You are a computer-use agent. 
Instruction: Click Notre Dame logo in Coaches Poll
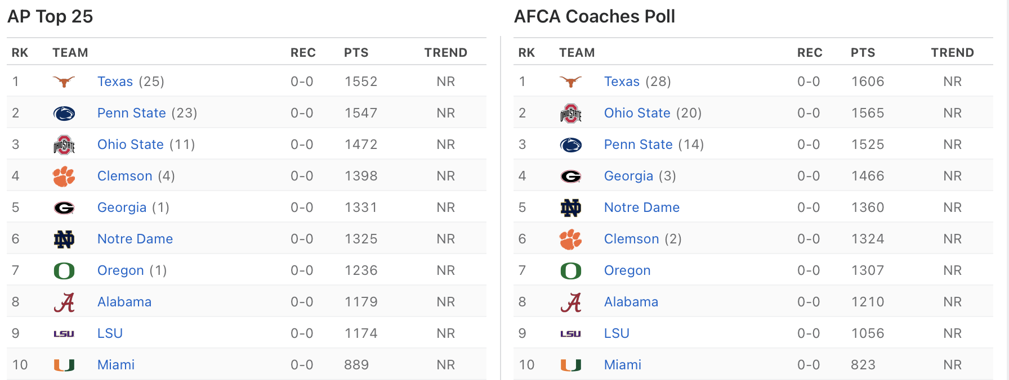click(x=570, y=208)
